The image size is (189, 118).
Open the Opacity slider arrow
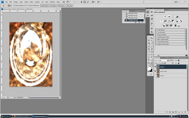point(179,60)
